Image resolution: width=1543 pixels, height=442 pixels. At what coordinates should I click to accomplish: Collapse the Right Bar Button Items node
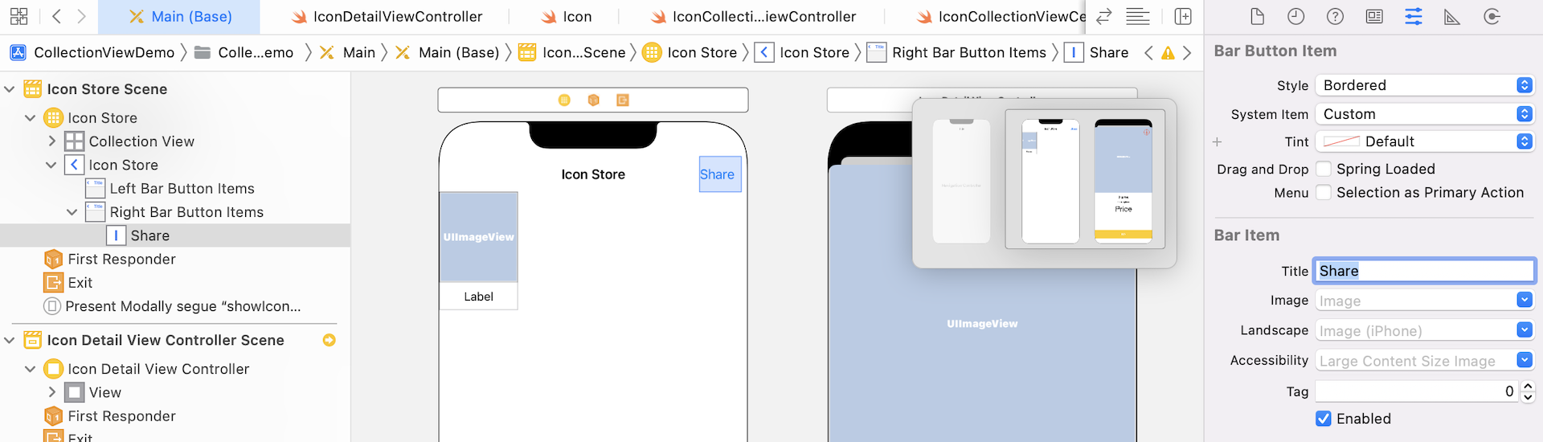[72, 212]
